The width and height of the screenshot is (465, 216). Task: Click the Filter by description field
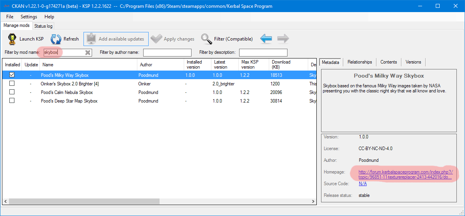pos(263,53)
